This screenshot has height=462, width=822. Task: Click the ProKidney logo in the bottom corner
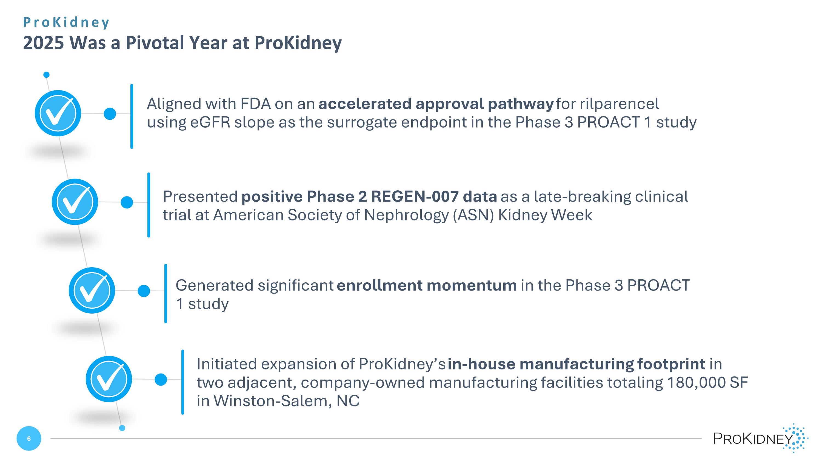click(x=760, y=439)
